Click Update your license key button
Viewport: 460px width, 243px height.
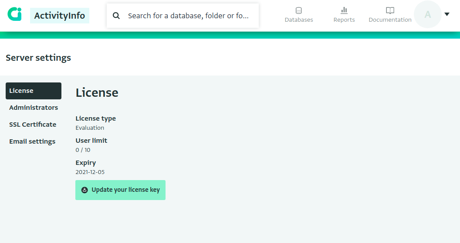[120, 190]
